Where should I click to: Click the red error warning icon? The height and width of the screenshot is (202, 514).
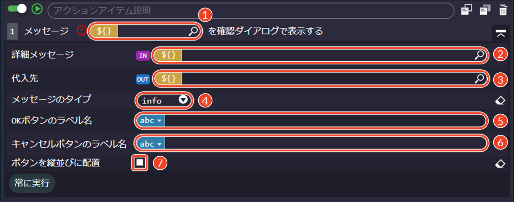point(82,31)
